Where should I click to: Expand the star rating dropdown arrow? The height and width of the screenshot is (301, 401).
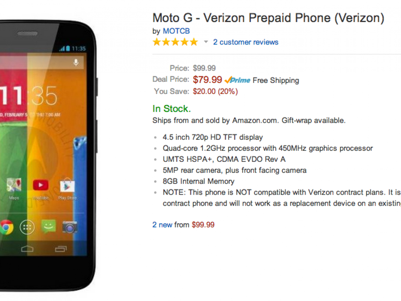point(206,42)
